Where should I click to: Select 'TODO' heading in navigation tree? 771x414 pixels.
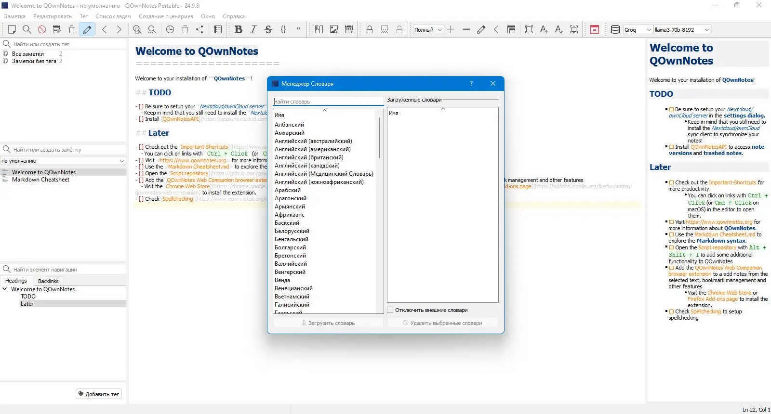click(28, 297)
